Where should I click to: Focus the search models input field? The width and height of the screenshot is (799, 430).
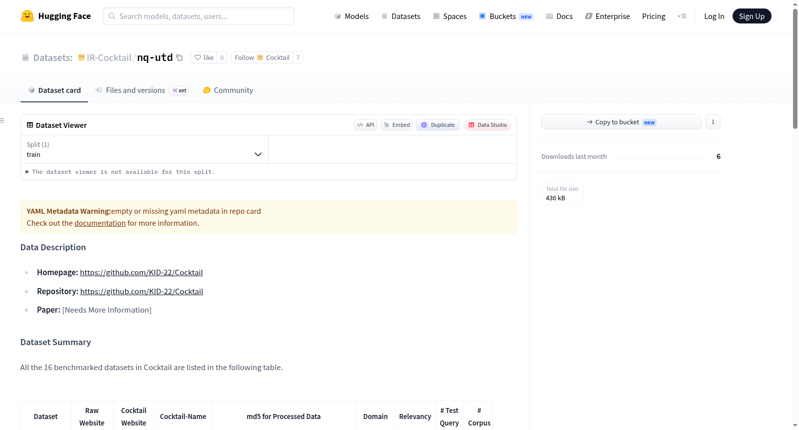[x=199, y=16]
